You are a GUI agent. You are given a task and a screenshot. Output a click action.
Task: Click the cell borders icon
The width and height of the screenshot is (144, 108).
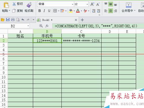(55, 11)
